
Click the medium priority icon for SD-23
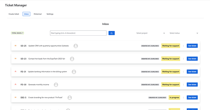click(x=15, y=59)
